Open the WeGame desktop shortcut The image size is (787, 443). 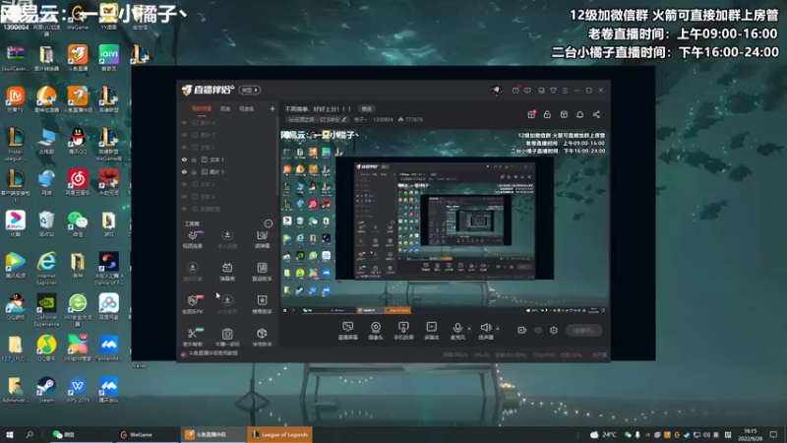[x=78, y=17]
